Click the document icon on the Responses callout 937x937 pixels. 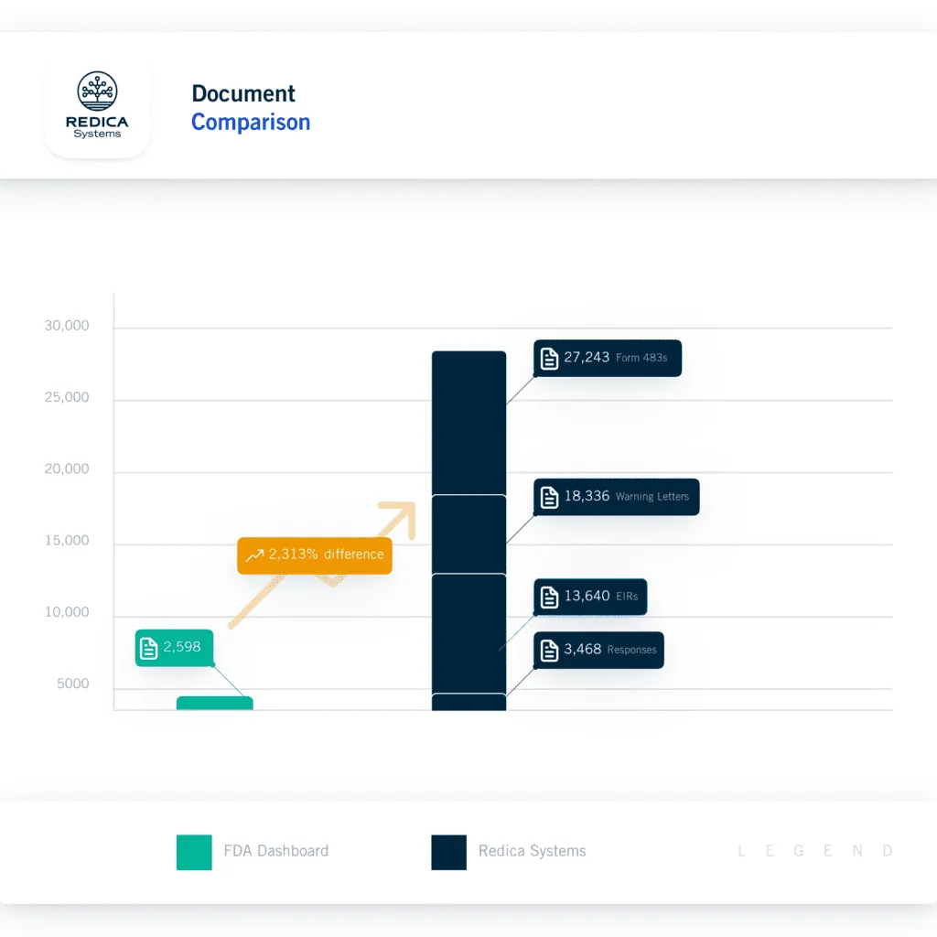click(x=548, y=650)
